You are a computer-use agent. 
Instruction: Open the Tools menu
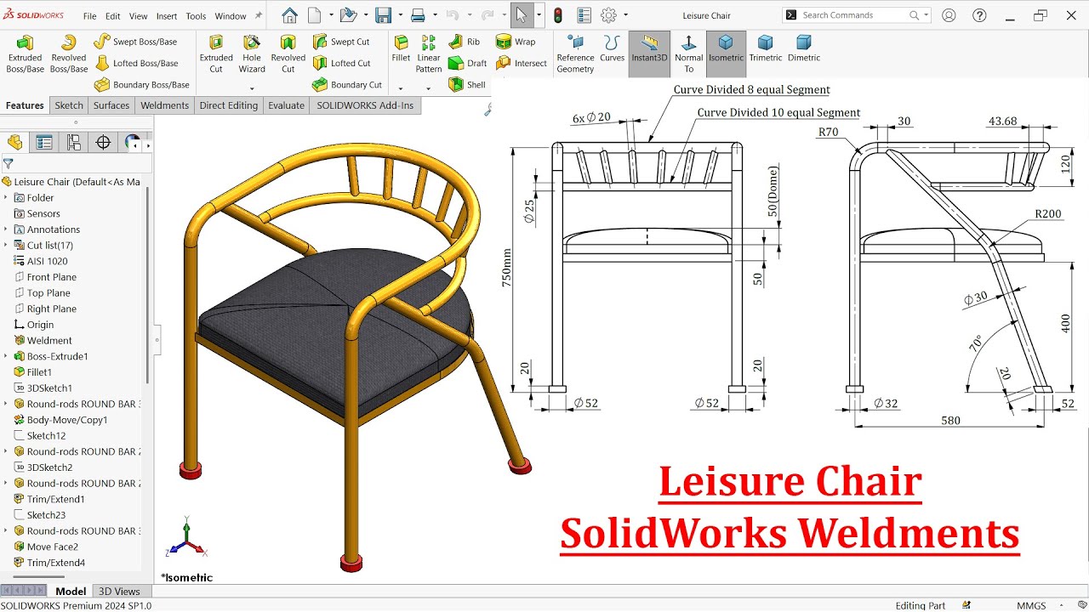pyautogui.click(x=196, y=16)
